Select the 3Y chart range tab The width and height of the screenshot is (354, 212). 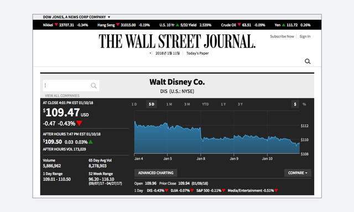coord(240,104)
